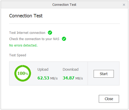
Task: Click the Connection Test title bar text
Action: (x=64, y=5)
